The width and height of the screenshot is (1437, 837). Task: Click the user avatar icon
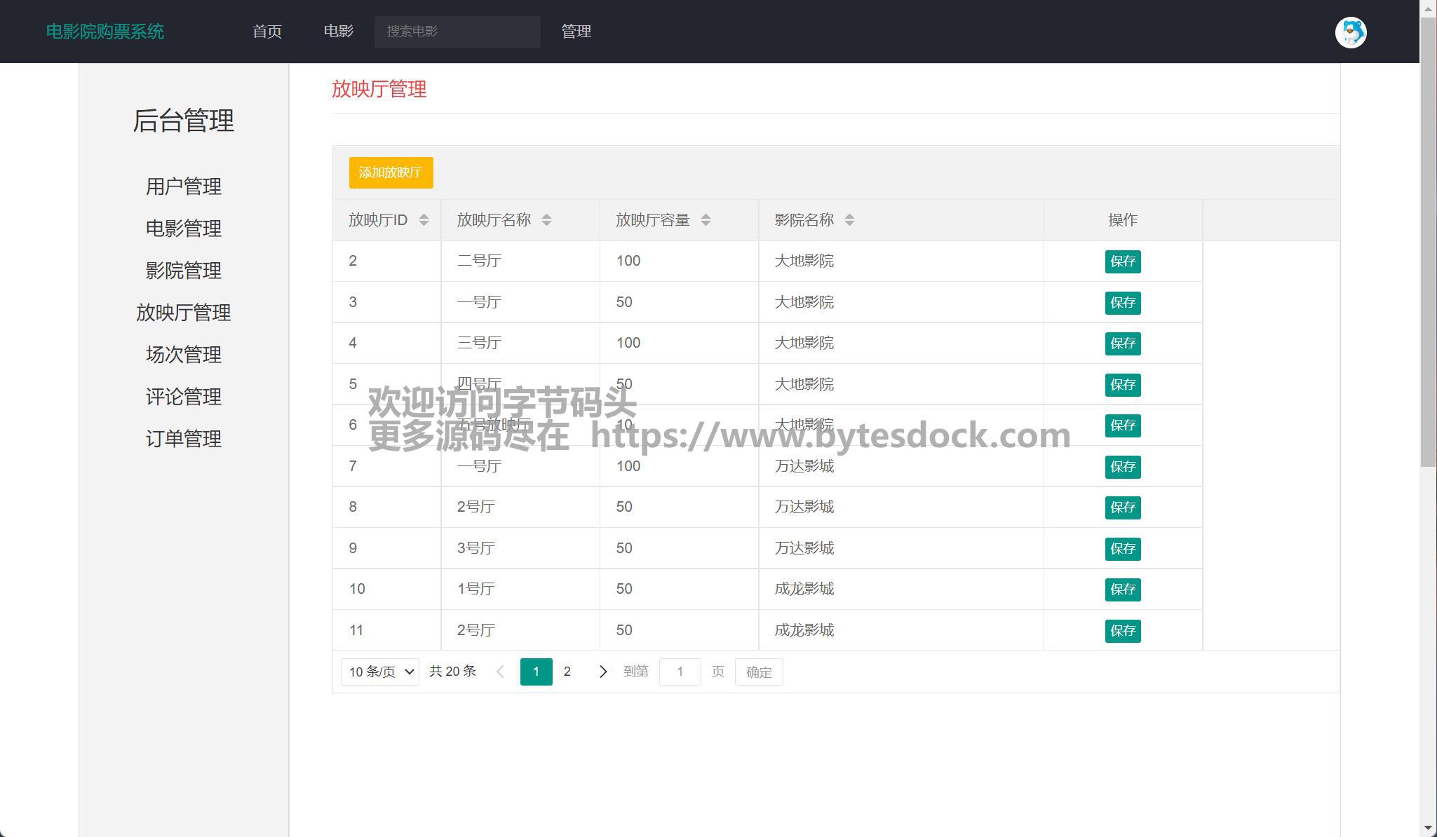click(x=1350, y=32)
